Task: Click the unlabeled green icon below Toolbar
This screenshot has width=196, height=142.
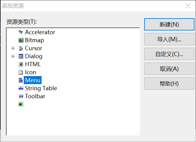Action: coord(21,104)
